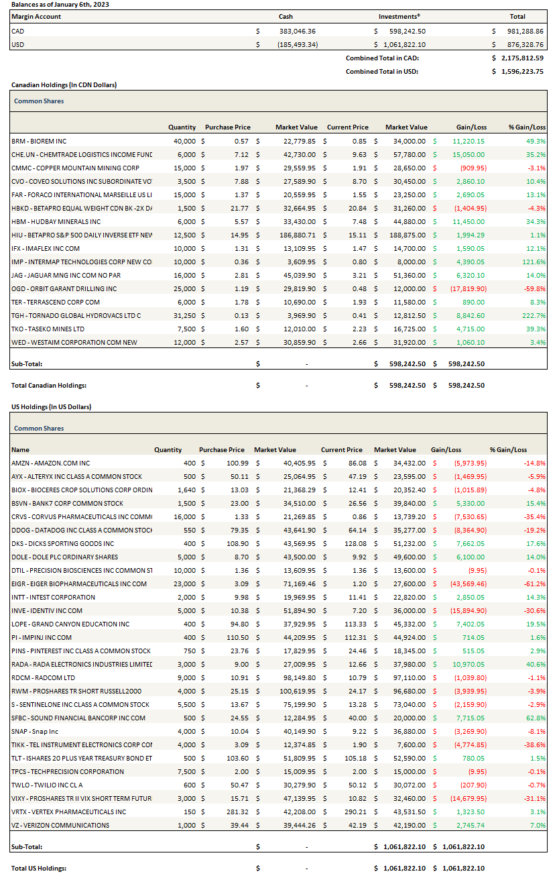Click the Total US Holdings label
Viewport: 557px width, 884px height.
click(39, 868)
